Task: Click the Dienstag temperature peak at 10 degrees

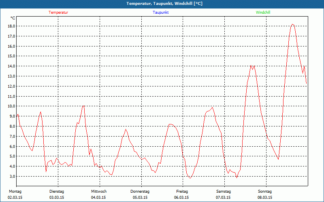Action: click(83, 106)
